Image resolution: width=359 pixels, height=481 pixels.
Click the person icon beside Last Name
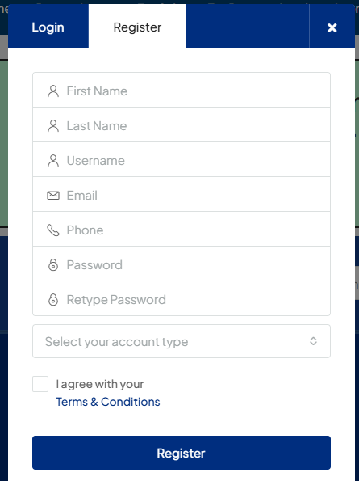pos(53,126)
